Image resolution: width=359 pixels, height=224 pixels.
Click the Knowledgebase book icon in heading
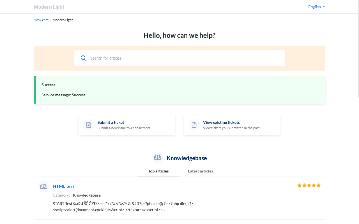158,157
